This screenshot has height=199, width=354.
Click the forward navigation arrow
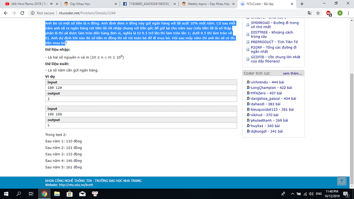[x=14, y=13]
